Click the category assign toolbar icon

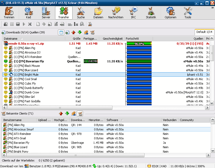70,24
